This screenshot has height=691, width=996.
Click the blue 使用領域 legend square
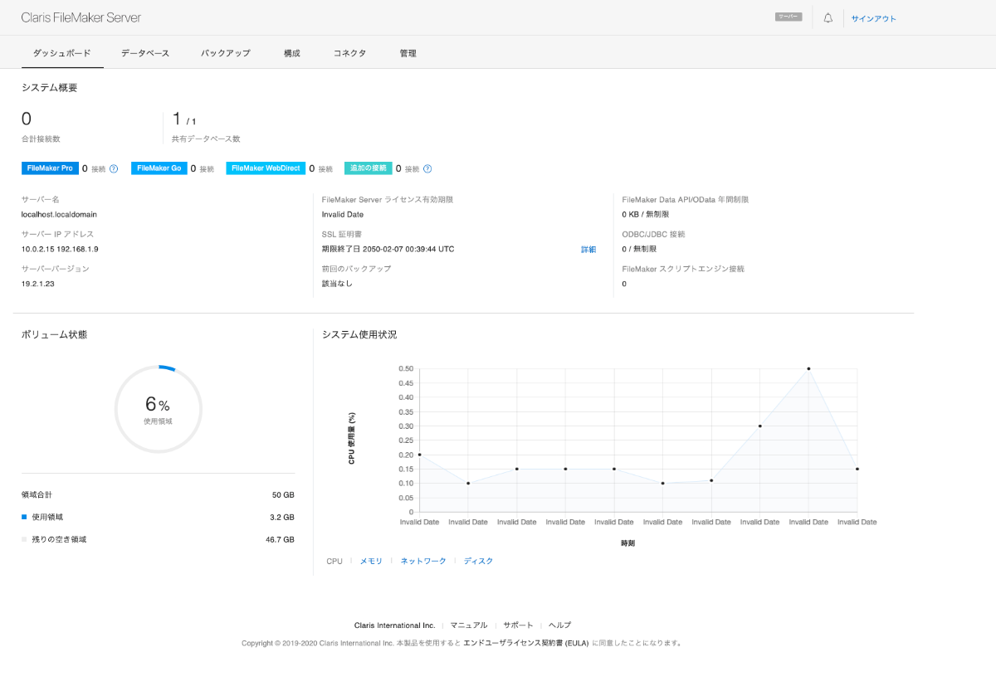[x=24, y=517]
